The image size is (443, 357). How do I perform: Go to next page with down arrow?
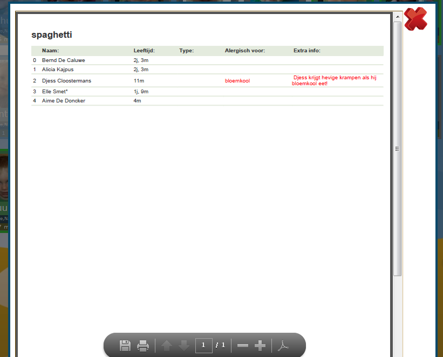tap(184, 346)
